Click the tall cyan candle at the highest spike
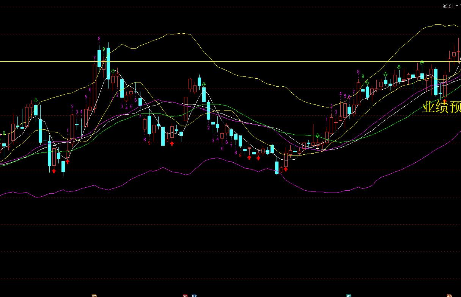 coord(108,63)
